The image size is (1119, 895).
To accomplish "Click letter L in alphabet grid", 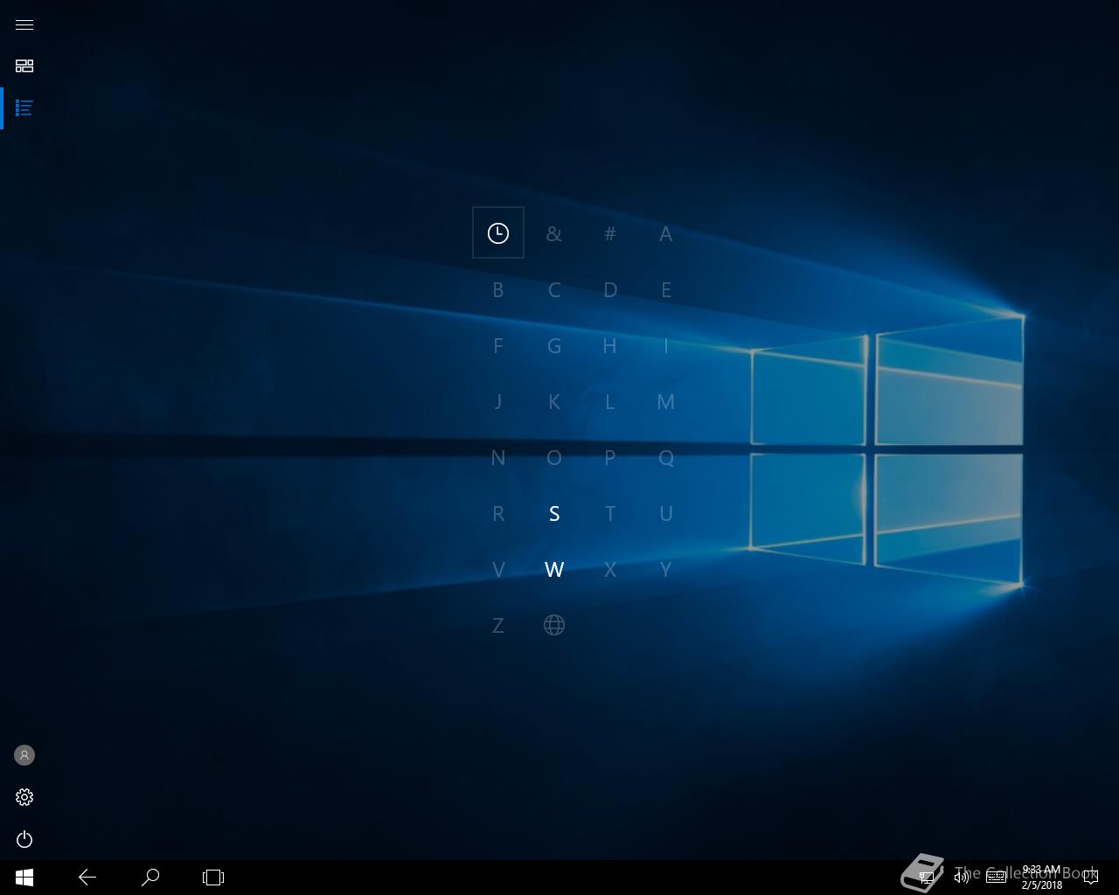I will tap(610, 402).
